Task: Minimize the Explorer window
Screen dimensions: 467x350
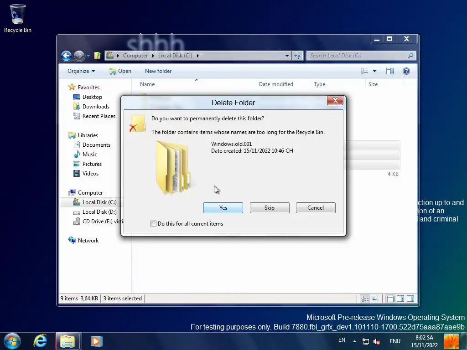Action: click(x=377, y=39)
